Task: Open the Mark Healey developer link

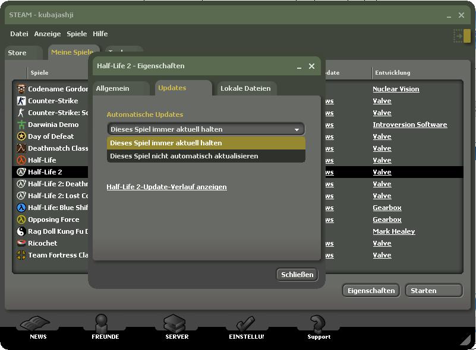Action: [x=394, y=231]
